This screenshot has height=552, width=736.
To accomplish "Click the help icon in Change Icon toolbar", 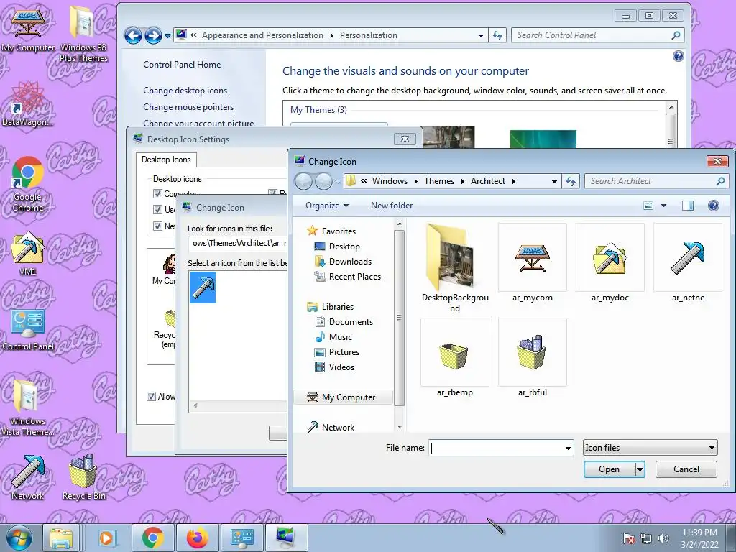I will point(714,206).
